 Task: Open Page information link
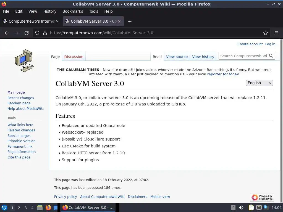pyautogui.click(x=22, y=152)
